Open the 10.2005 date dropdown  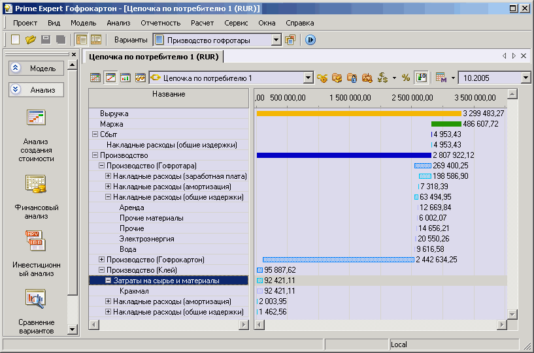tap(526, 78)
